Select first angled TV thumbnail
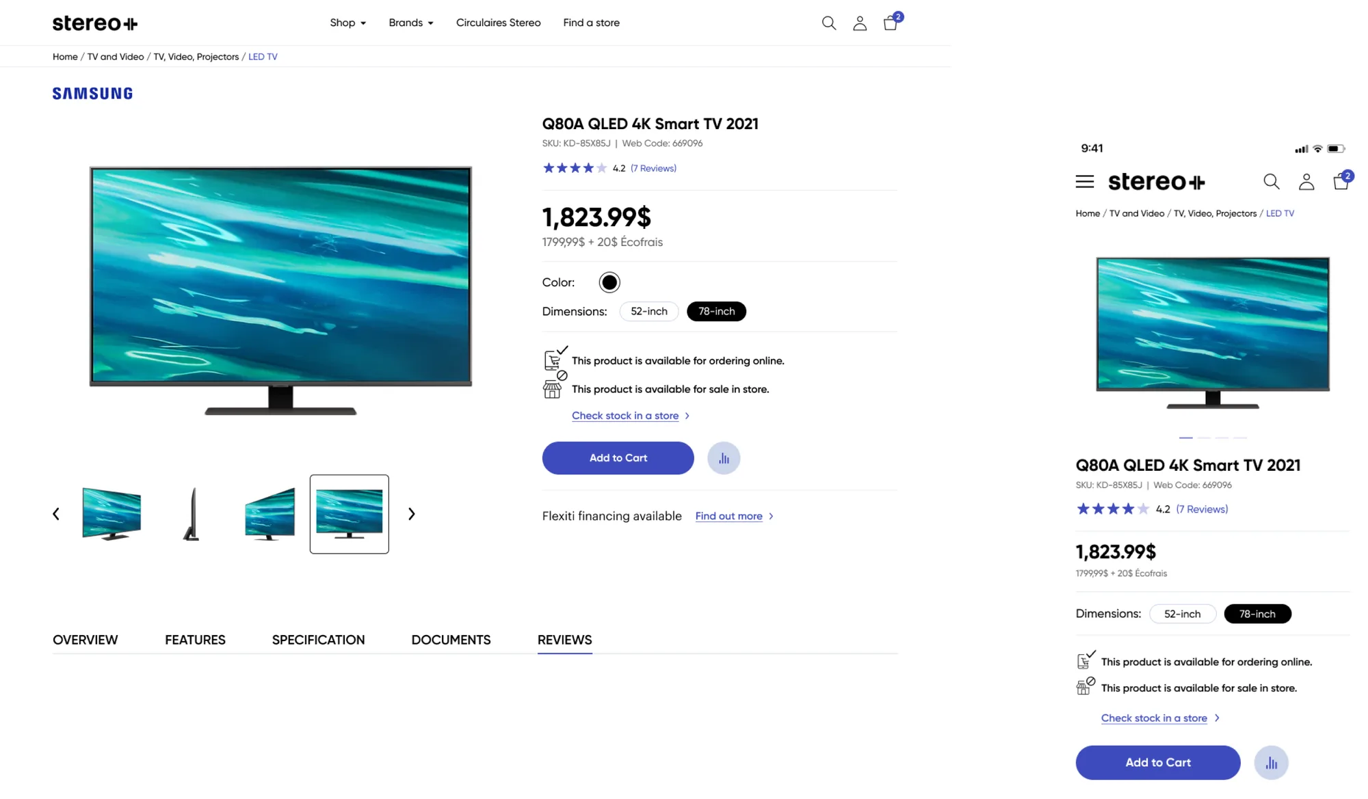 111,514
